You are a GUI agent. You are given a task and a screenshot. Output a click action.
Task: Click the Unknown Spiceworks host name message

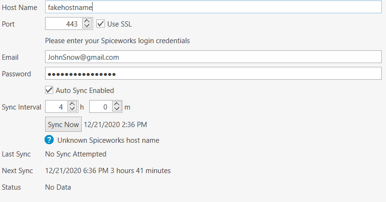pos(108,140)
